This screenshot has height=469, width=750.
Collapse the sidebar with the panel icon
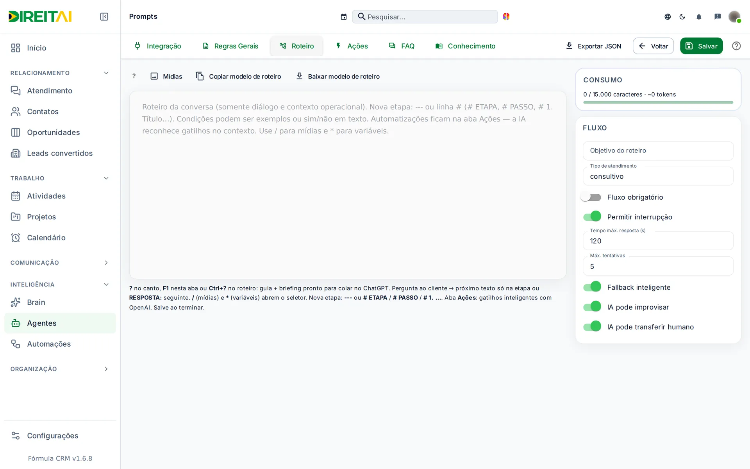[104, 16]
